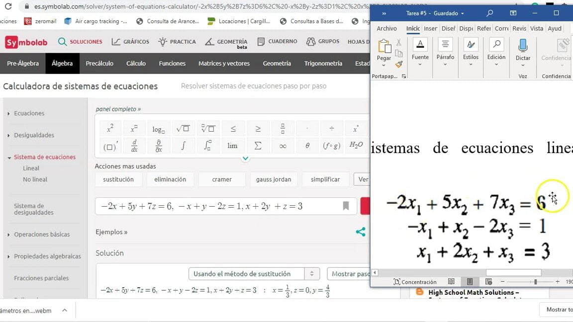This screenshot has height=322, width=573.
Task: Bookmark the equation using the bookmark icon
Action: [x=346, y=206]
